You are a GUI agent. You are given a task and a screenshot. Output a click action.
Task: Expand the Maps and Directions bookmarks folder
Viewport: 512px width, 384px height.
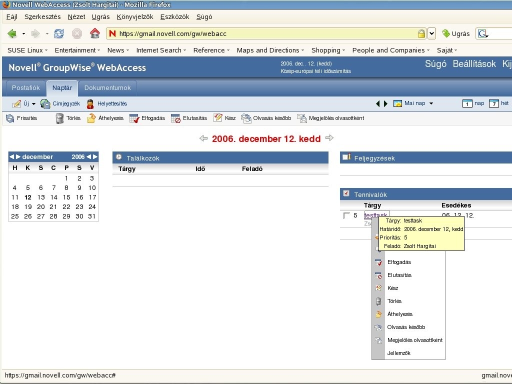pyautogui.click(x=270, y=50)
